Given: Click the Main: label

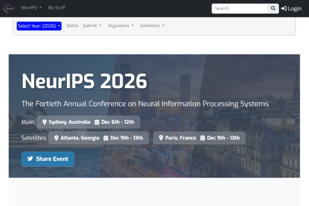Looking at the screenshot, I should [28, 122].
